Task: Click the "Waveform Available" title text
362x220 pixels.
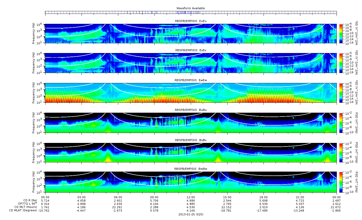Action: pyautogui.click(x=191, y=8)
